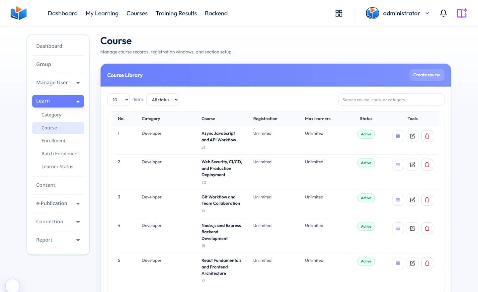
Task: Open sections list for Node.js course
Action: click(398, 228)
